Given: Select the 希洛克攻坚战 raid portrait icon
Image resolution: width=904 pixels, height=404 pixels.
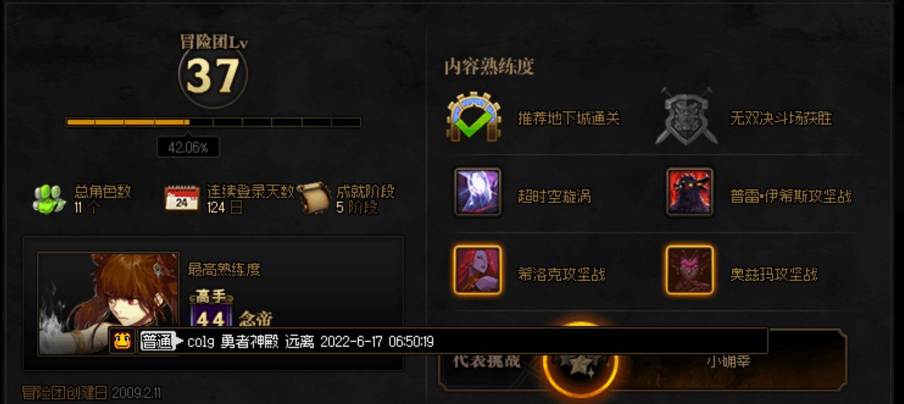Looking at the screenshot, I should coord(478,270).
